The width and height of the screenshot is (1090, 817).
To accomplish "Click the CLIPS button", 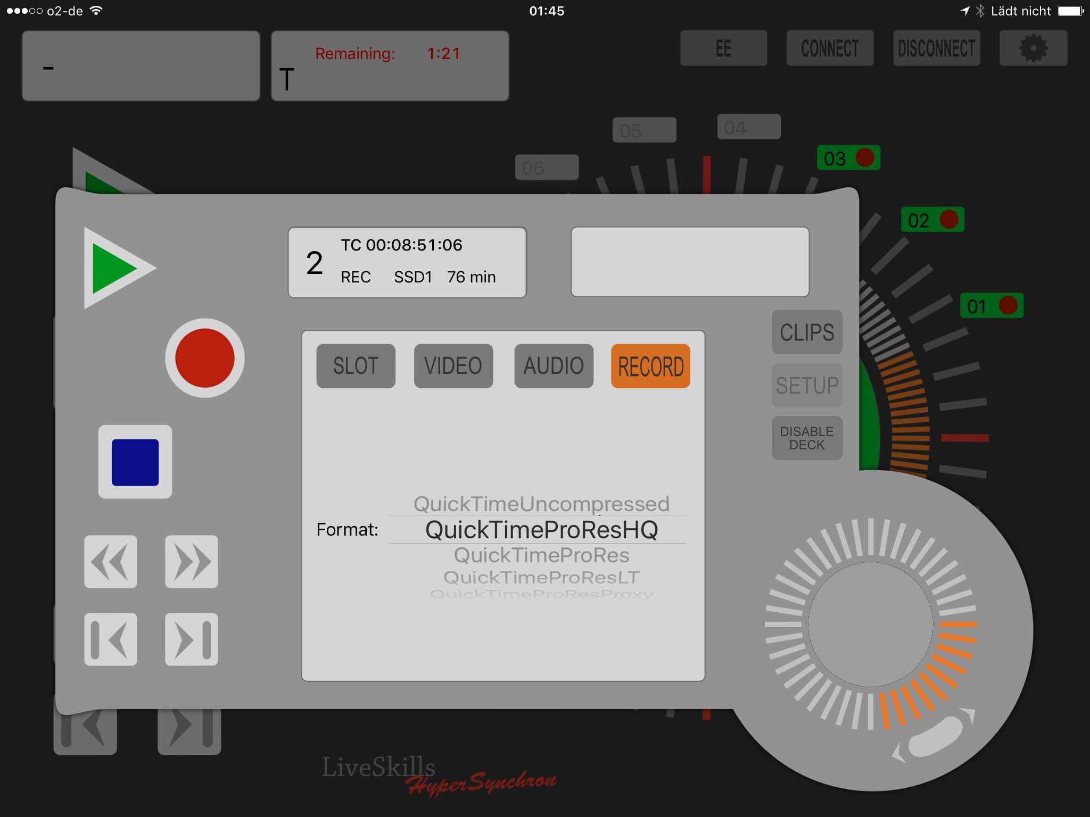I will point(807,332).
